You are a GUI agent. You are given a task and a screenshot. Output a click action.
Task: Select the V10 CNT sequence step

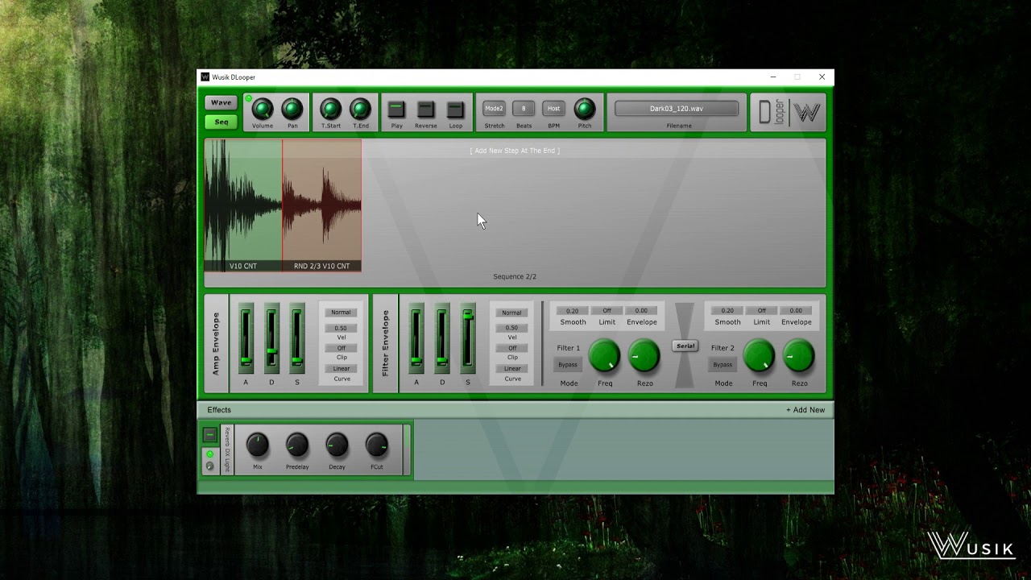pos(243,205)
